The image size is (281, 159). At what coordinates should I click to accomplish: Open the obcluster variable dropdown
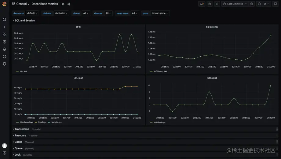(61, 13)
